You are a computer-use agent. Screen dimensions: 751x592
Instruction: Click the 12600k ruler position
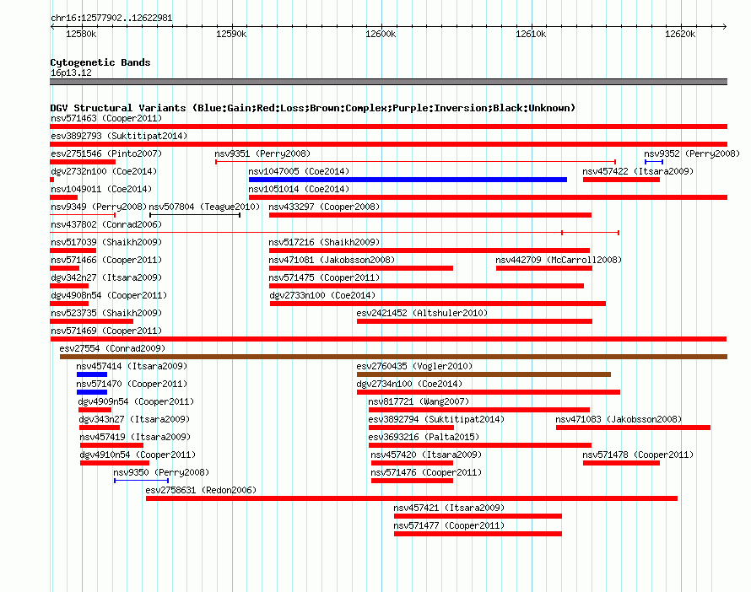[x=381, y=34]
